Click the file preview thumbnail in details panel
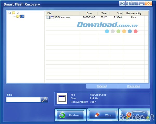 tap(62, 98)
